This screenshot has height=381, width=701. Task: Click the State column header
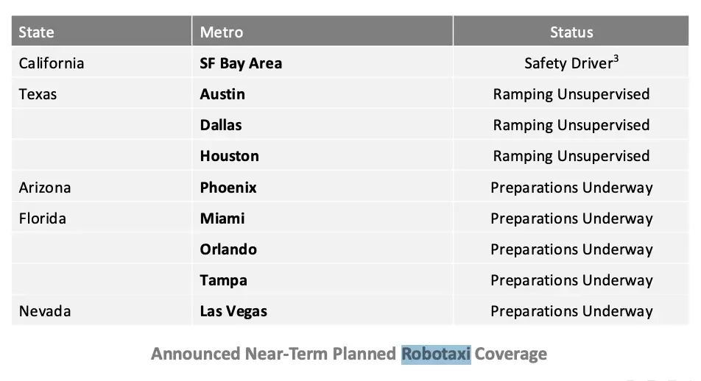[x=36, y=32]
